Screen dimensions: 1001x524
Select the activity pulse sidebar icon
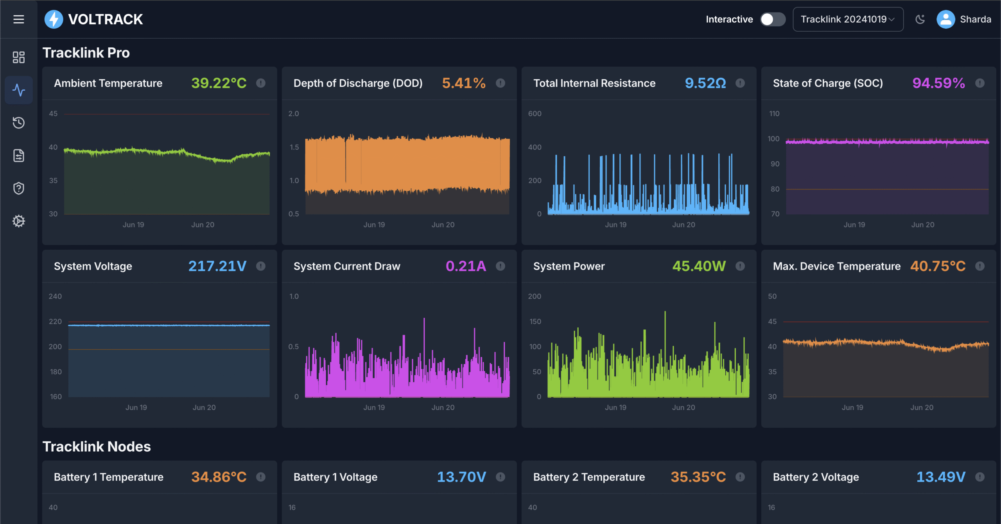tap(18, 90)
